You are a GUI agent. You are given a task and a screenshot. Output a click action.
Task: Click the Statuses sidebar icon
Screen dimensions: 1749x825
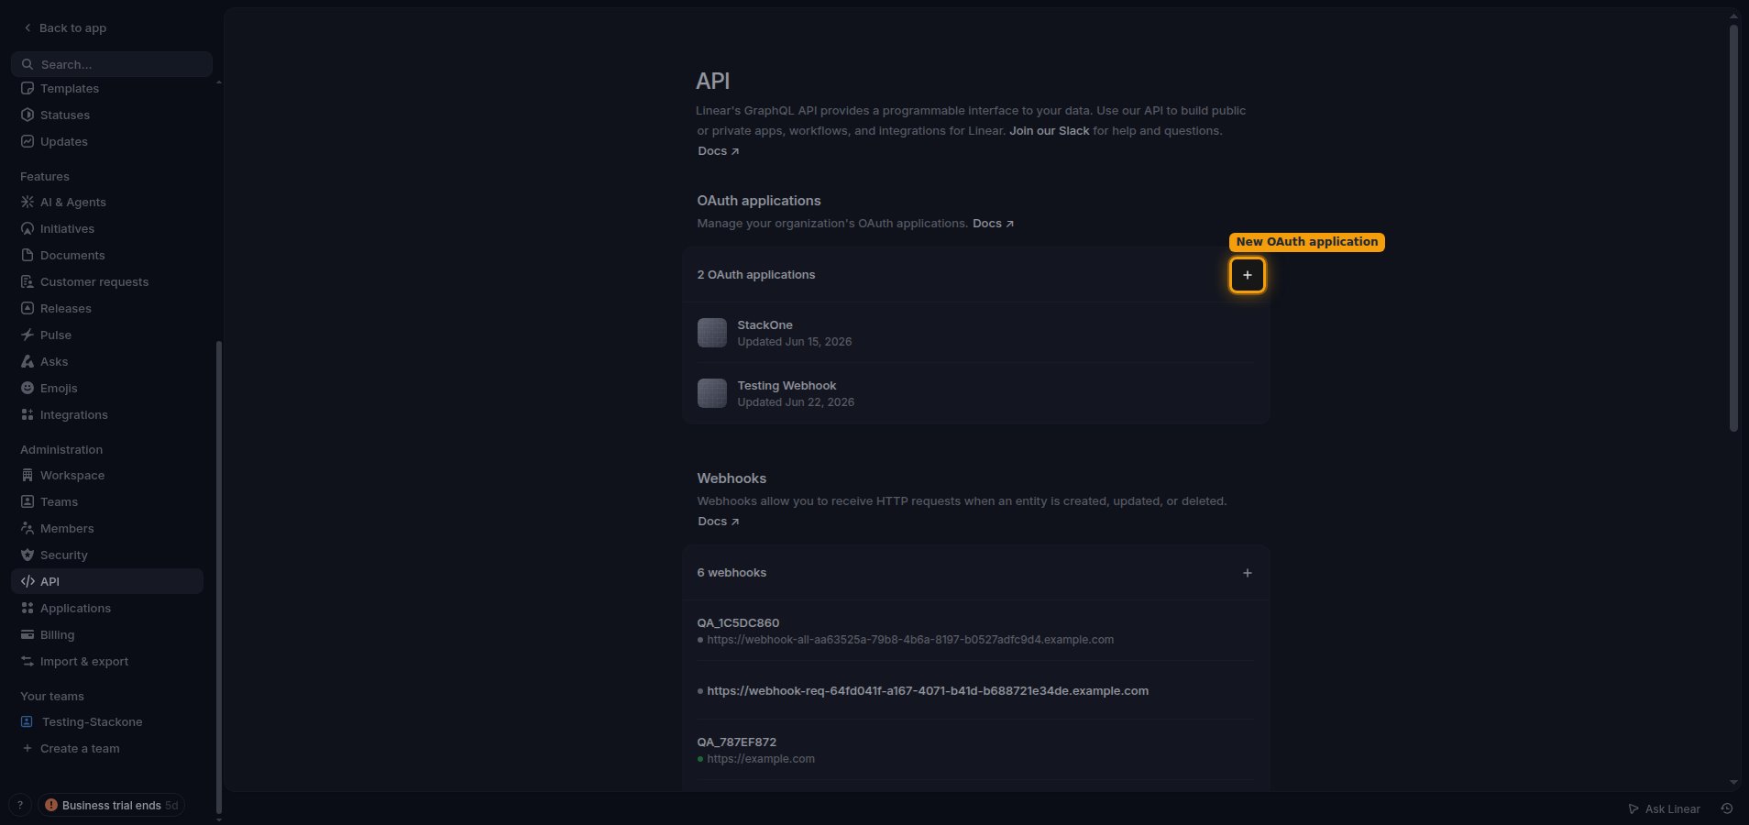[27, 115]
